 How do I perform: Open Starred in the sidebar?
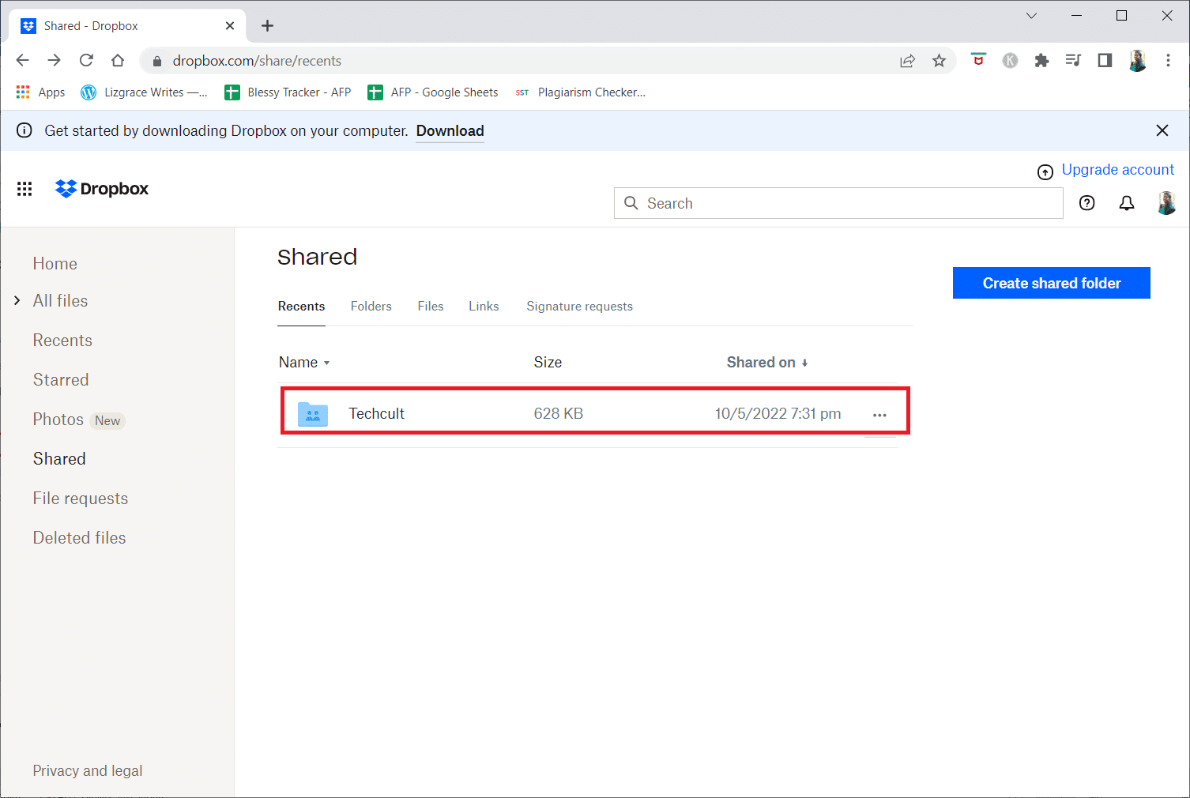61,380
